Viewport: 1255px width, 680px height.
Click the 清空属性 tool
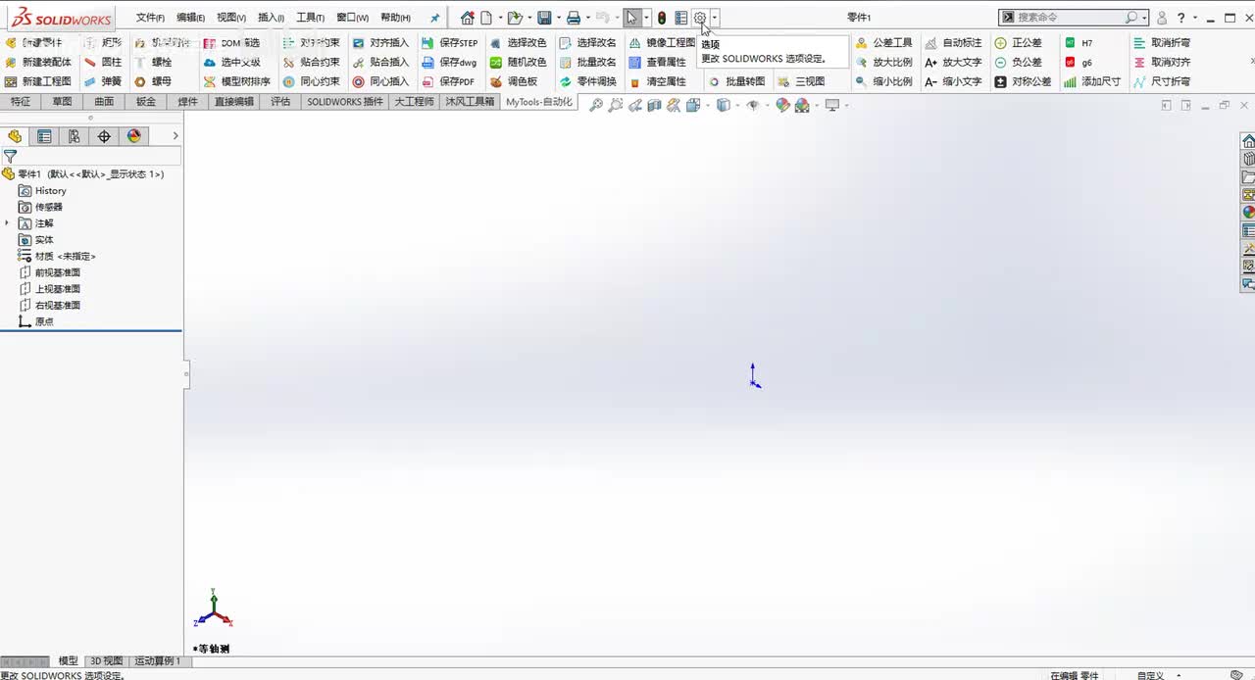pyautogui.click(x=658, y=81)
